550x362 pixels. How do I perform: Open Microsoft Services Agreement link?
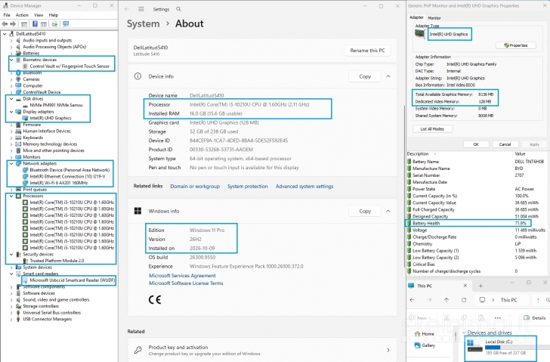[182, 276]
